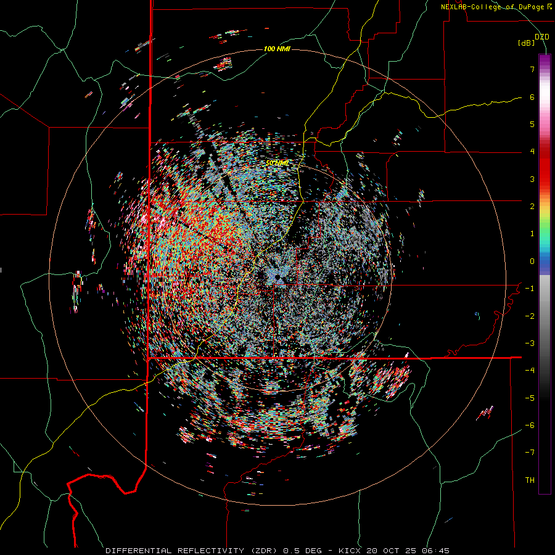Select the 0 value on the scale
Screen dimensions: 555x555
[x=532, y=261]
